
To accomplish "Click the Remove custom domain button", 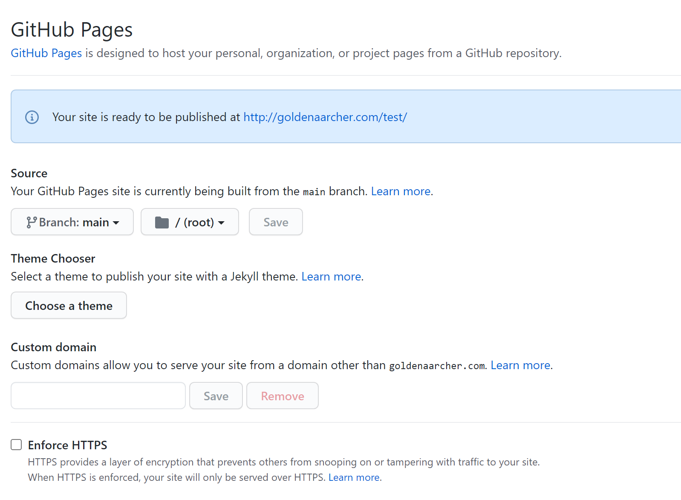I will pos(283,396).
